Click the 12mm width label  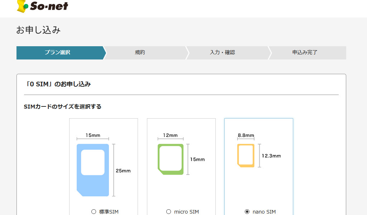point(170,135)
